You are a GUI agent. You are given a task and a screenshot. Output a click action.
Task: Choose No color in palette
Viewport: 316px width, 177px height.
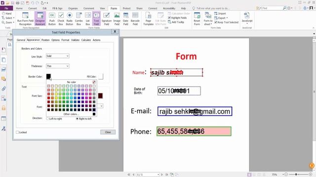(x=71, y=82)
